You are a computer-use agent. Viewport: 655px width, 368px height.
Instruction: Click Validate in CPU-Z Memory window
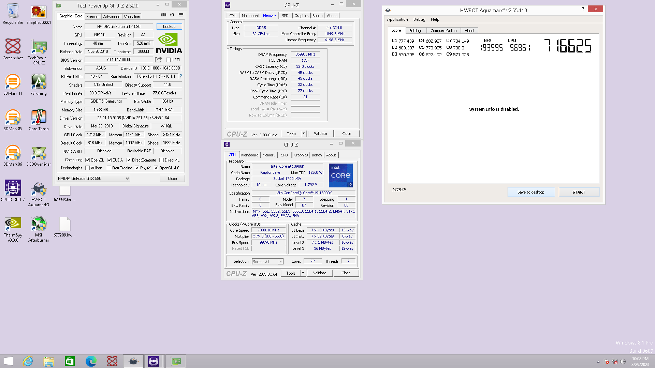tap(320, 134)
